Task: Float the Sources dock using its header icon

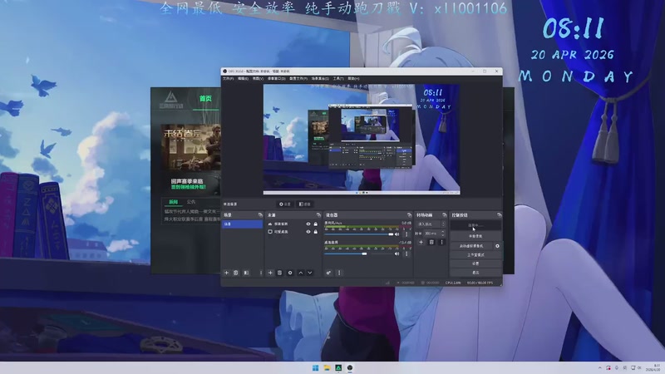Action: 318,215
